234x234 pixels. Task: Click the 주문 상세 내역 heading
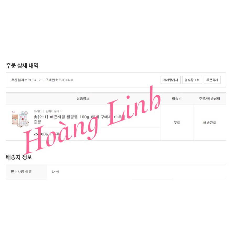(22, 66)
